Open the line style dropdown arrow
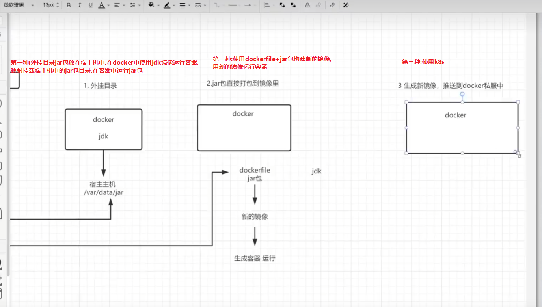Viewport: 542px width, 307px height. [x=205, y=6]
